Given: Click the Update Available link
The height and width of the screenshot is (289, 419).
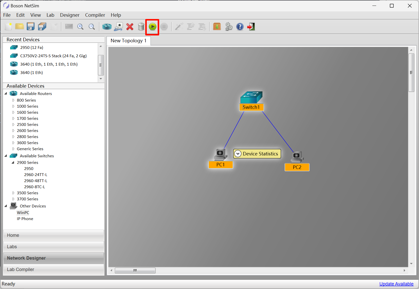Looking at the screenshot, I should 396,284.
